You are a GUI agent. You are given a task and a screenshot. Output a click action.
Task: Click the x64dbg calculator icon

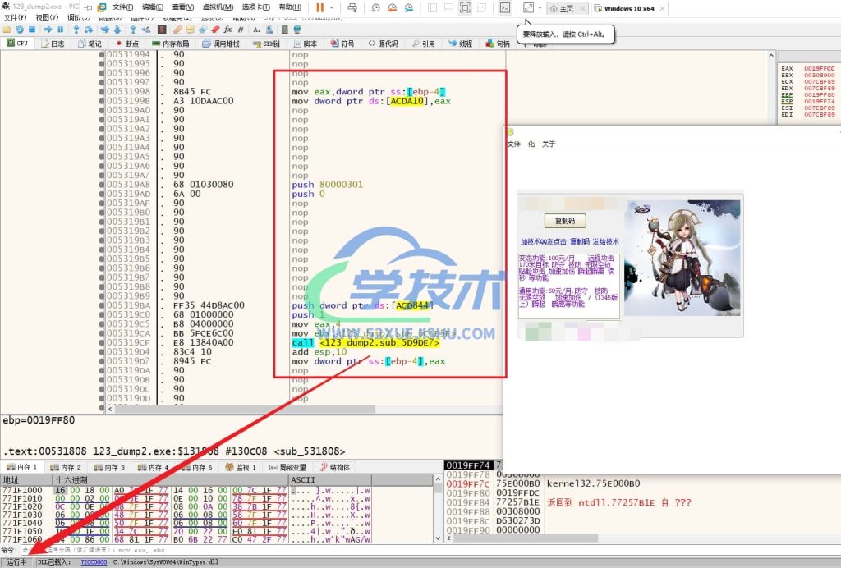[282, 30]
